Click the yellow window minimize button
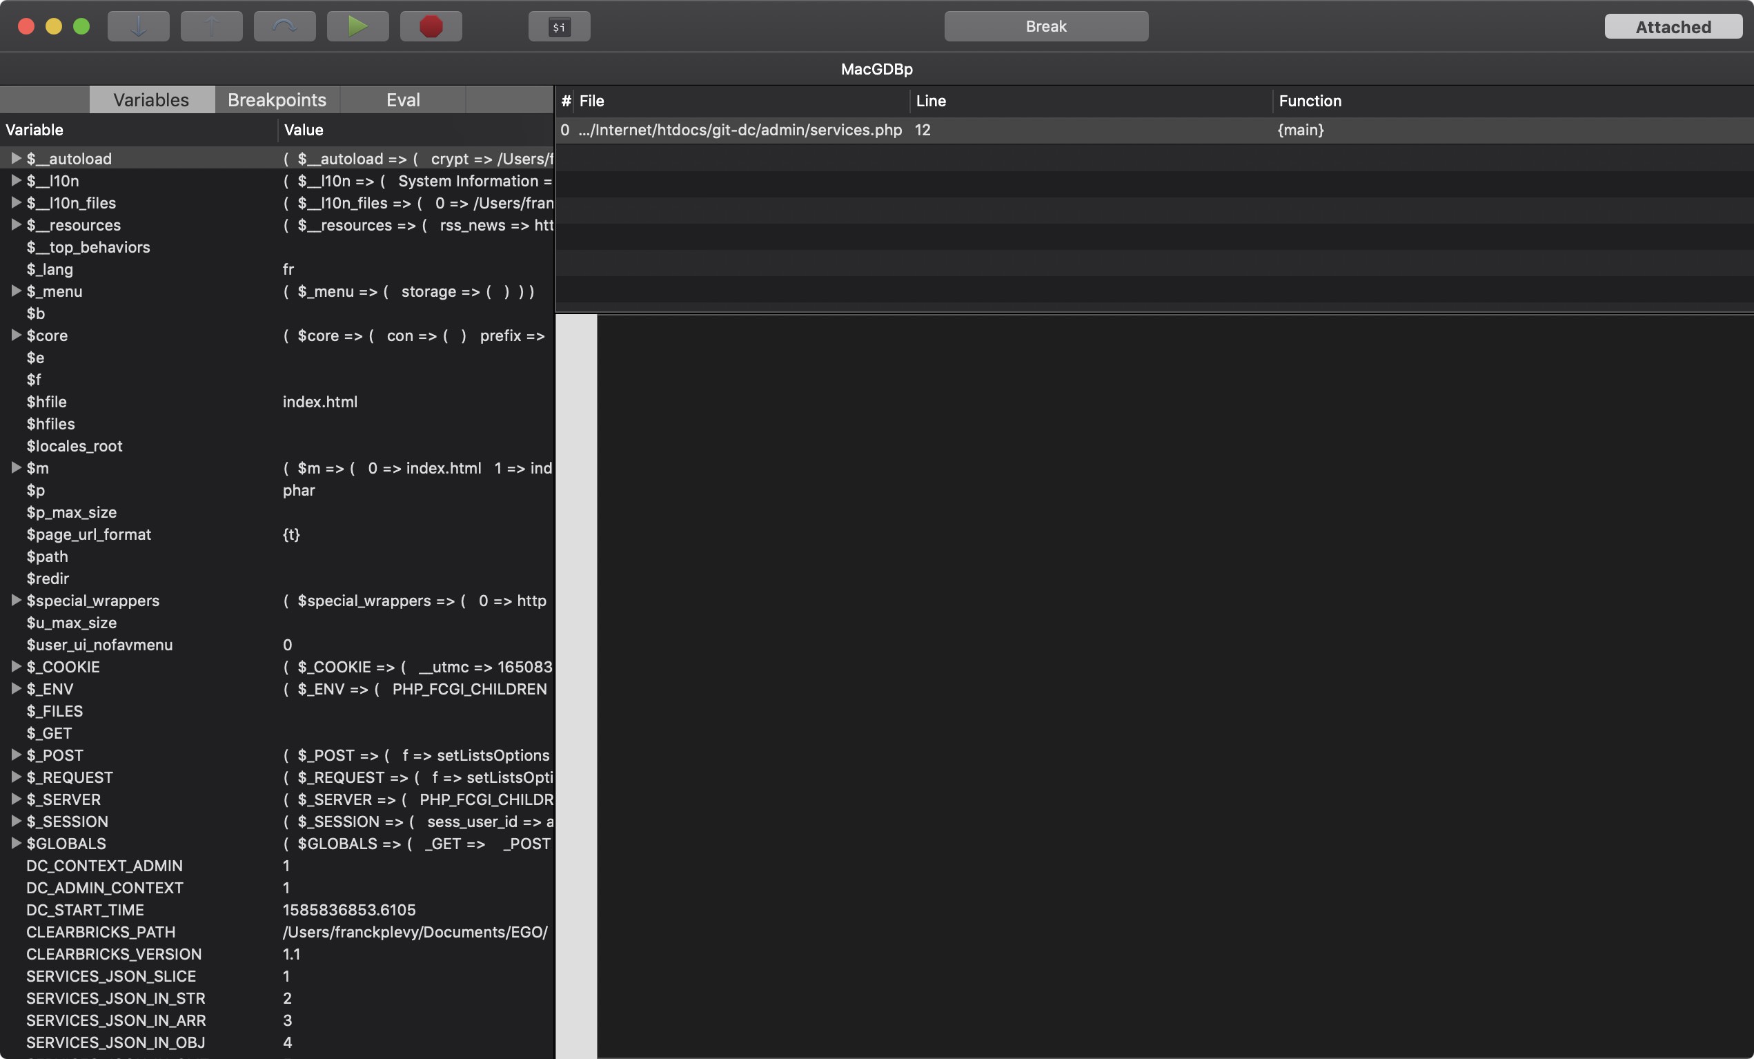 [x=53, y=26]
